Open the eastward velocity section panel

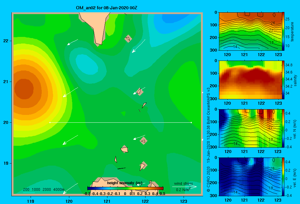[250, 177]
